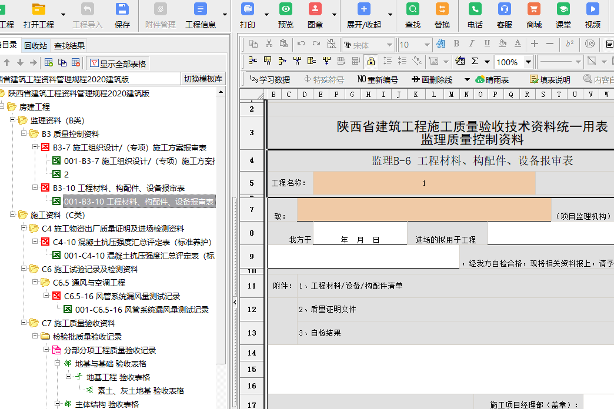Collapse the 检验批质量验收记录 node

point(35,336)
